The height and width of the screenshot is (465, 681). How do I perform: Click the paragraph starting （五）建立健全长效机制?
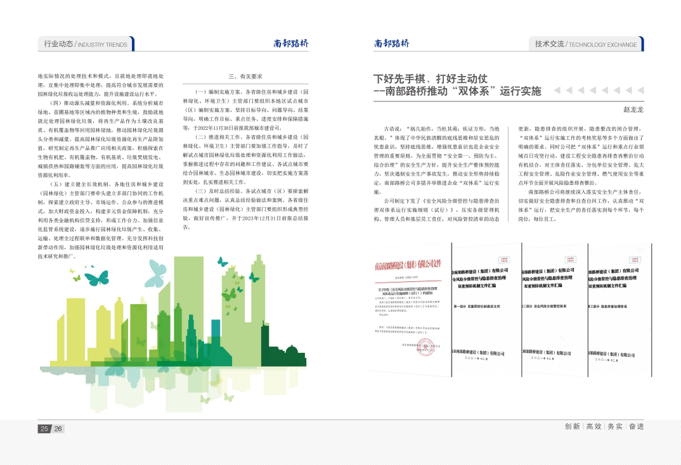pos(101,220)
